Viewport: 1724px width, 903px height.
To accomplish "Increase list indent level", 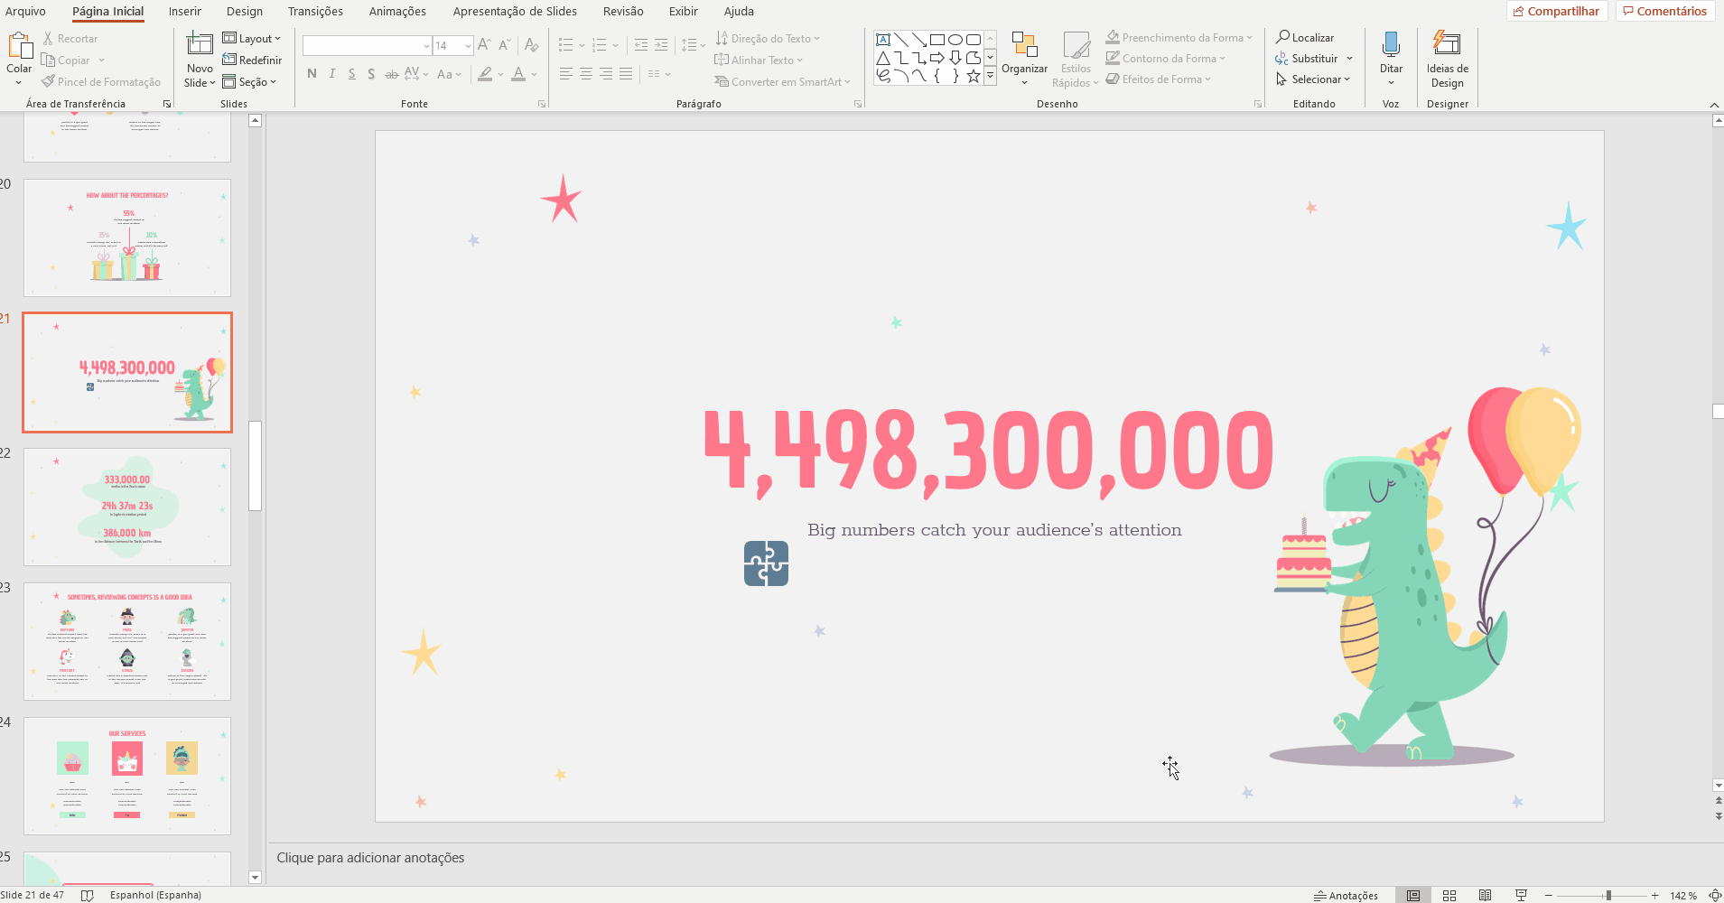I will (661, 45).
